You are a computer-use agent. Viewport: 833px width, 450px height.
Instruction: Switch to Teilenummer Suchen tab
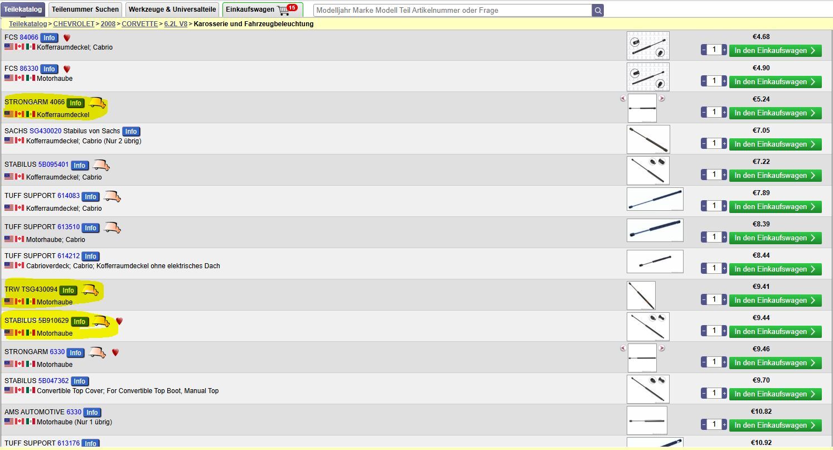pos(85,9)
